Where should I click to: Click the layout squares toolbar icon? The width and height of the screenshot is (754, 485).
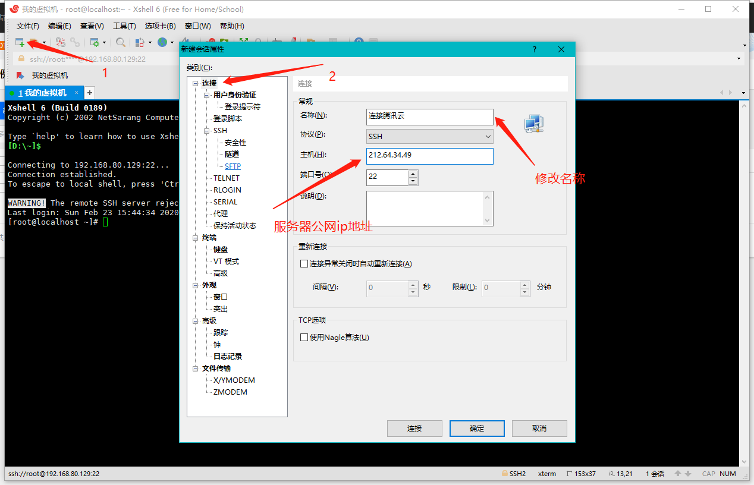click(x=140, y=42)
